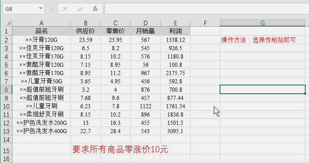Select column F header

[x=205, y=23]
